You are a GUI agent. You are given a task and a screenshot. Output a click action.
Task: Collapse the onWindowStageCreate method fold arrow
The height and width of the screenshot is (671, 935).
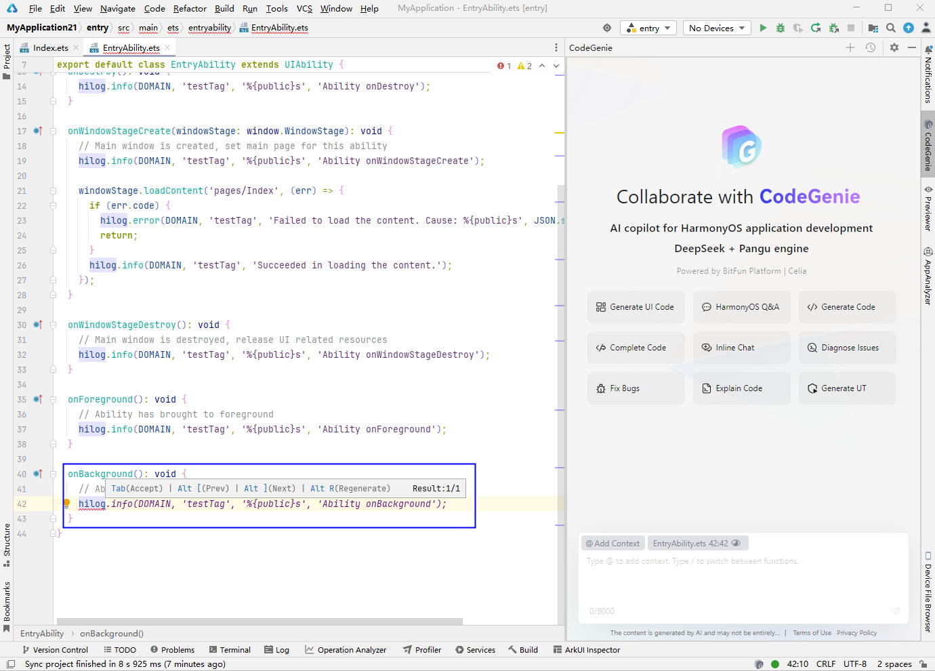[x=53, y=131]
